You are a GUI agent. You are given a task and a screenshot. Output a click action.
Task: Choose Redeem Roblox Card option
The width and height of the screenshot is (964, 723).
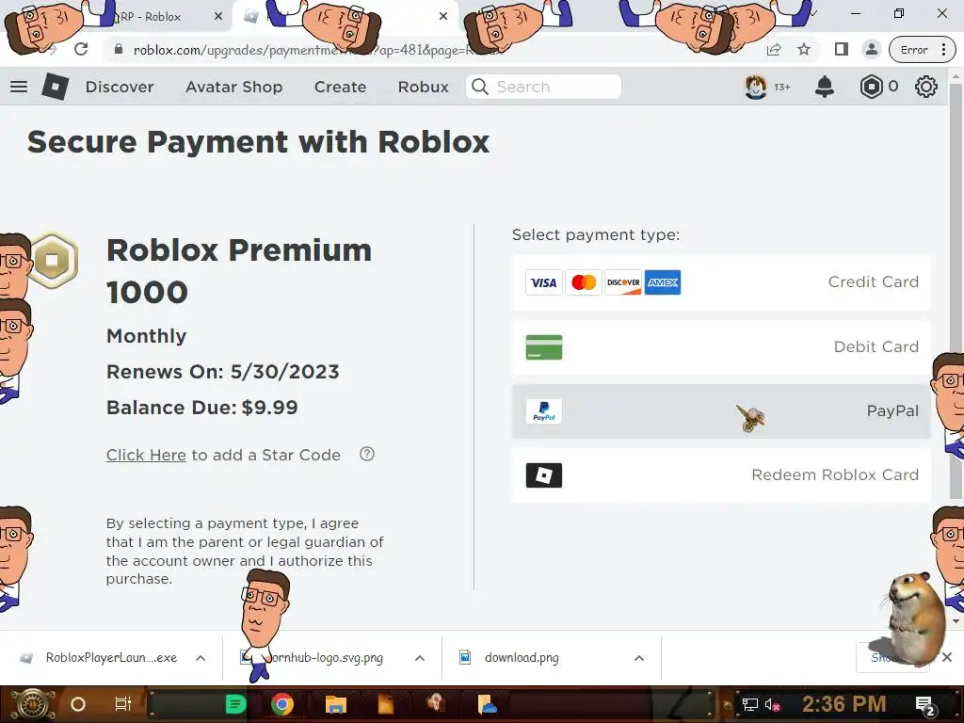(x=721, y=475)
